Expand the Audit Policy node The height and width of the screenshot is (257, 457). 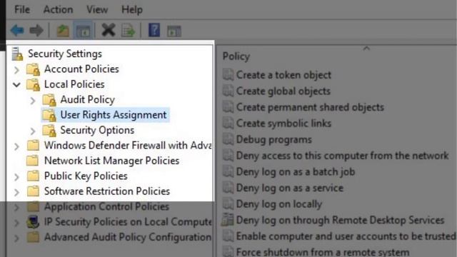point(33,101)
